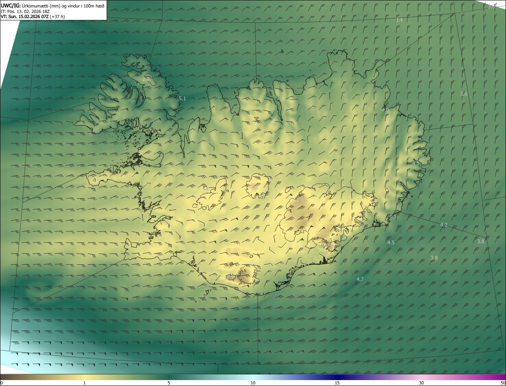The width and height of the screenshot is (506, 386).
Task: Pick the dark navy color at 15 on the scale
Action: coord(337,377)
